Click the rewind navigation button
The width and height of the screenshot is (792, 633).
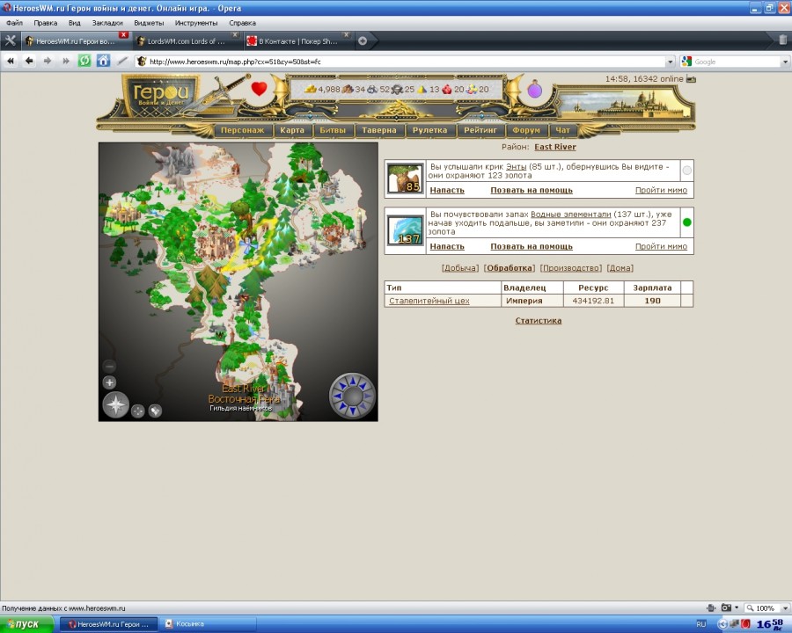[11, 61]
